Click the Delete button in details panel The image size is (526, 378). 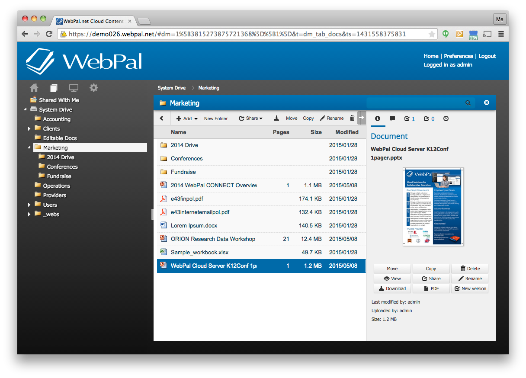[x=470, y=269]
